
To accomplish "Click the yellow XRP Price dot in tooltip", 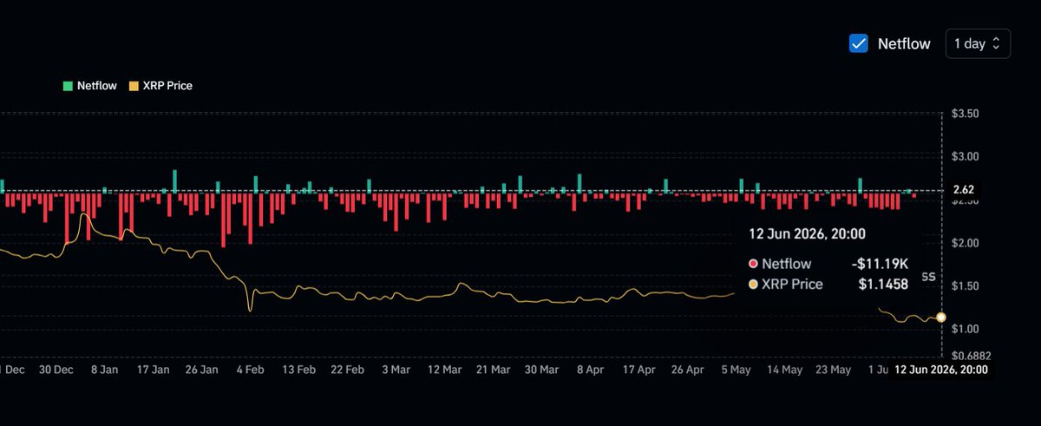I will pos(753,284).
